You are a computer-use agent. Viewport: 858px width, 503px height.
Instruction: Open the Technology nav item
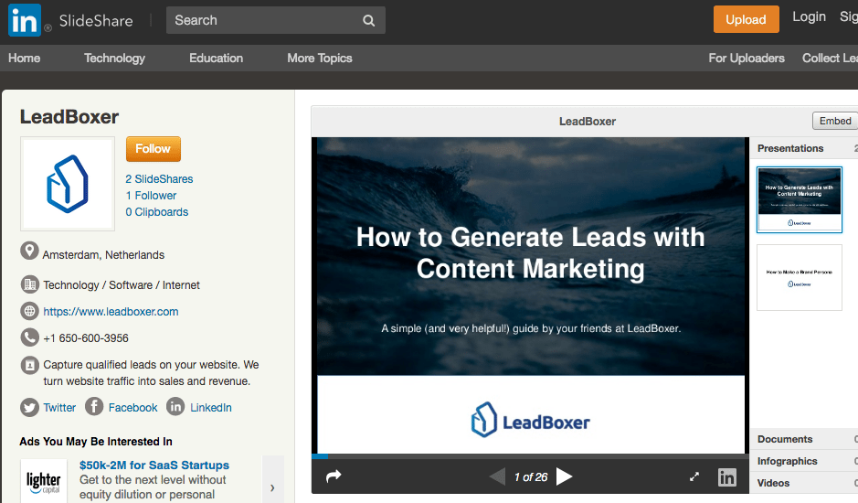click(114, 59)
